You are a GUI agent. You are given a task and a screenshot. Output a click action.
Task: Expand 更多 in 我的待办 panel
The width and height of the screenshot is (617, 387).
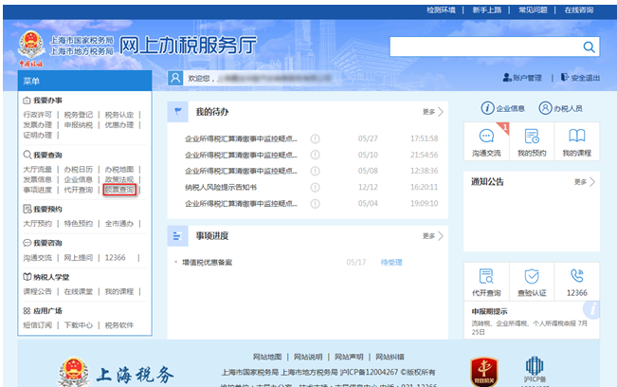point(432,112)
